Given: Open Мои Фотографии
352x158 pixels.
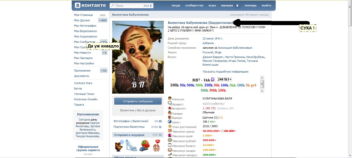Looking at the screenshot, I should [x=85, y=26].
